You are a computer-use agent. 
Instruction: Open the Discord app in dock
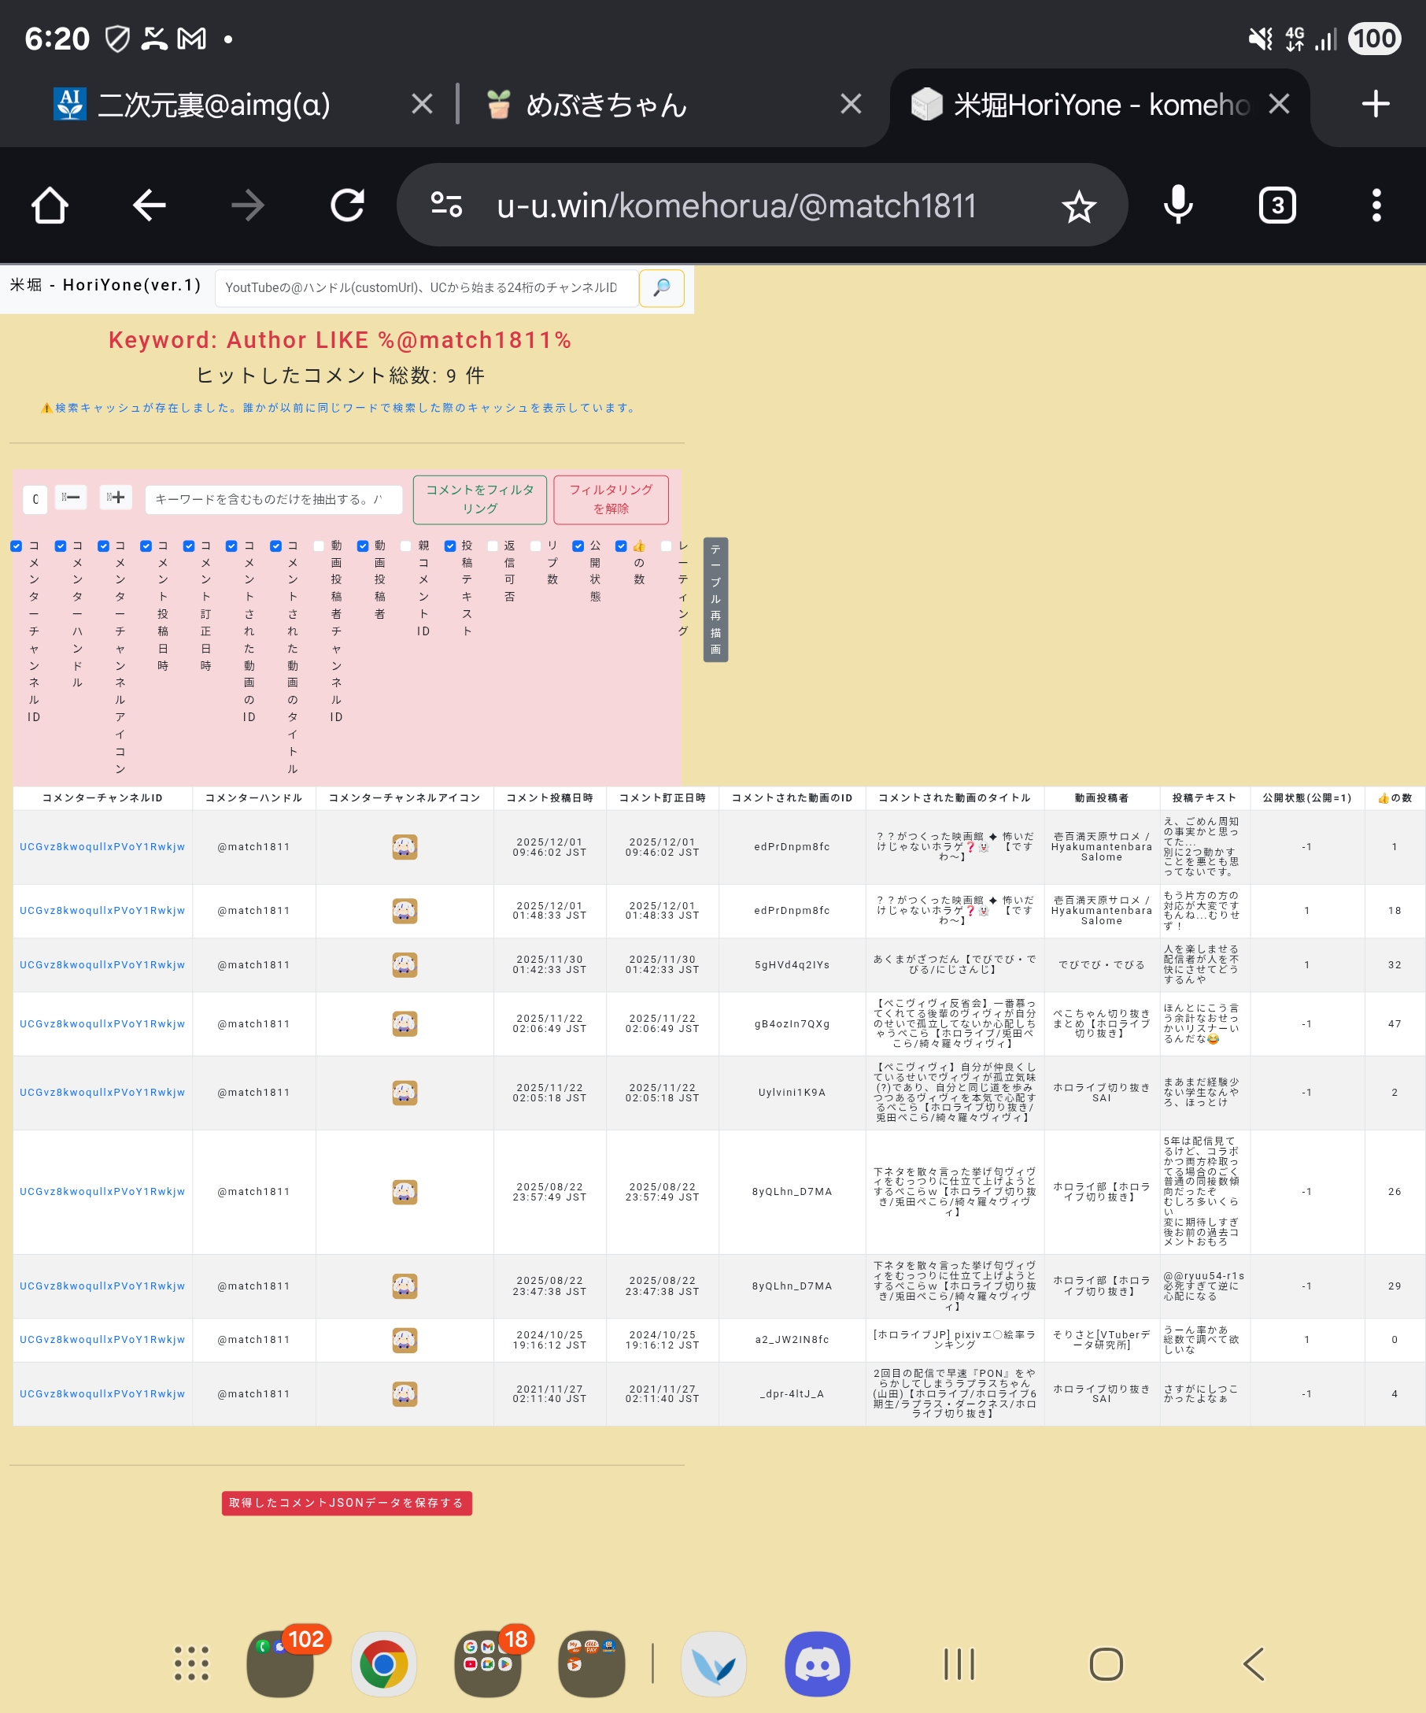[817, 1664]
